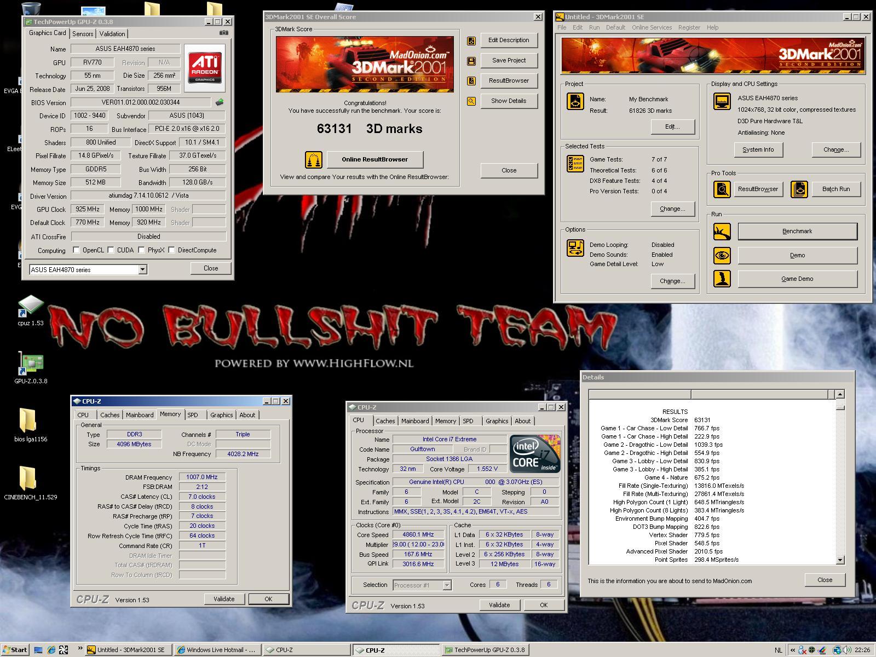Open the File menu in 3DMark2001
876x657 pixels.
click(x=562, y=27)
